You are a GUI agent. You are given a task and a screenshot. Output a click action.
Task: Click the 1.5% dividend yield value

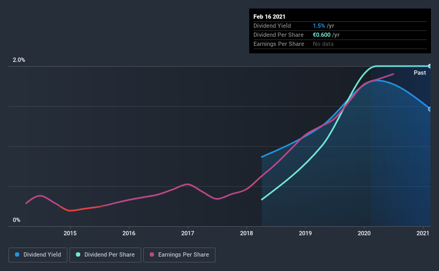pos(319,26)
